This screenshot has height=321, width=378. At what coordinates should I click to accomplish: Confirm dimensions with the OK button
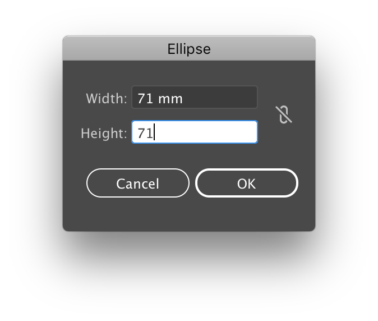247,183
